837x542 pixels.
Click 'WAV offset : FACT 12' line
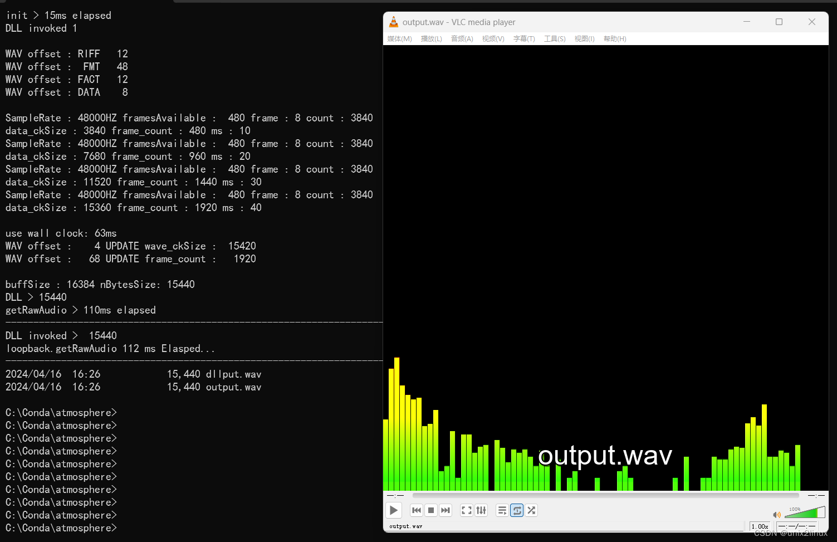pos(67,79)
